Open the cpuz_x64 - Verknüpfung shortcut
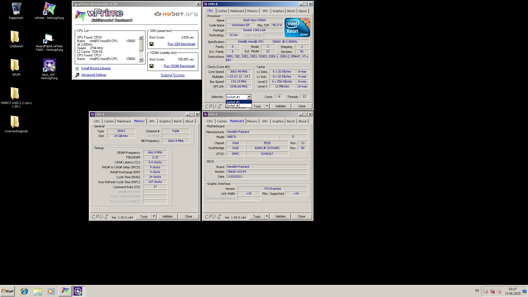 pyautogui.click(x=49, y=69)
